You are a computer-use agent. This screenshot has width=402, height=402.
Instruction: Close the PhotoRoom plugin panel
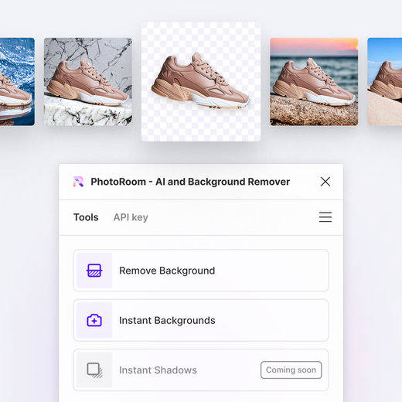coord(325,182)
